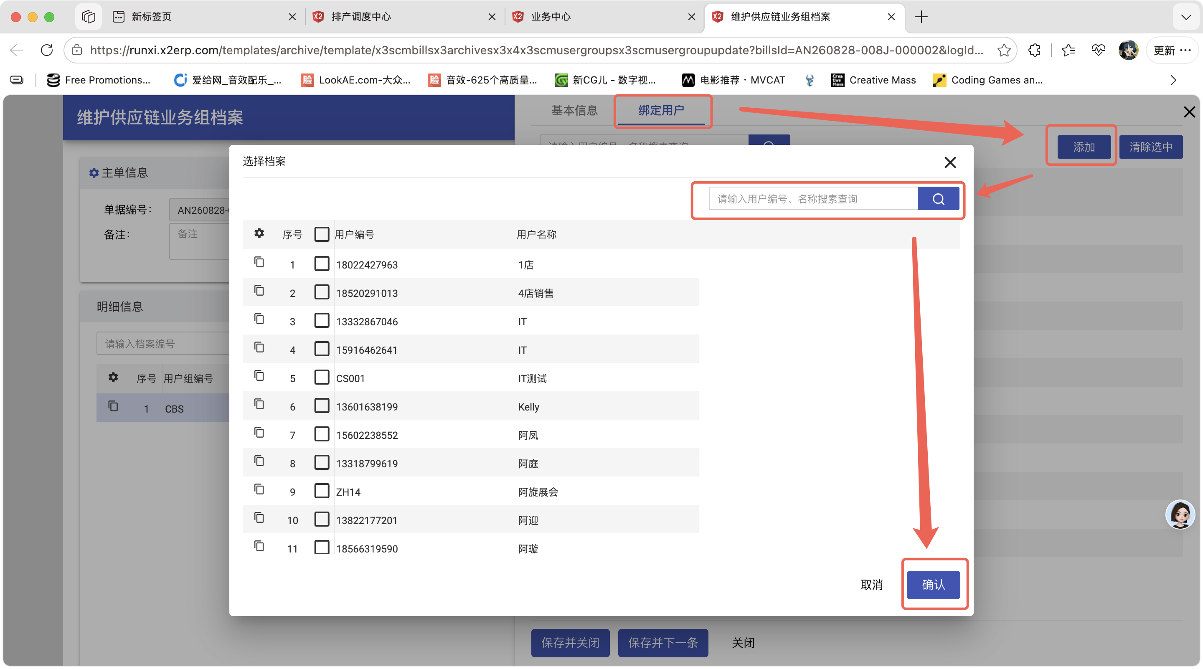Copy icon for row 3 user 13332867046
The width and height of the screenshot is (1203, 669).
[x=259, y=319]
